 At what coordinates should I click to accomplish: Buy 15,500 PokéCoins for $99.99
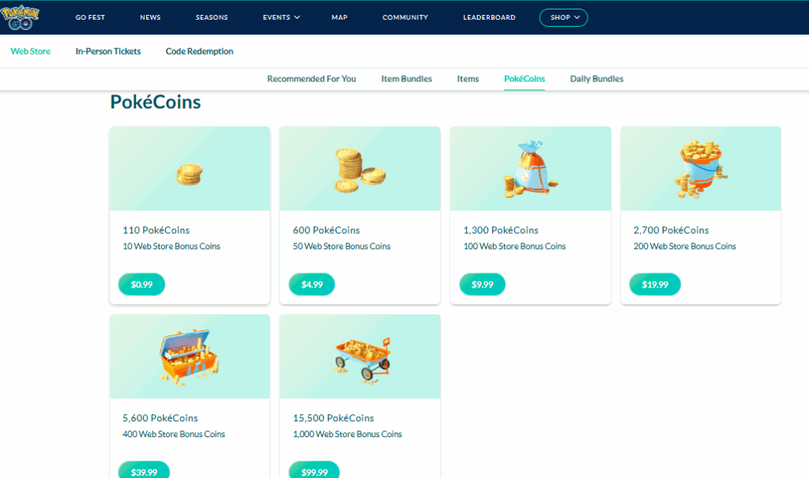coord(314,471)
